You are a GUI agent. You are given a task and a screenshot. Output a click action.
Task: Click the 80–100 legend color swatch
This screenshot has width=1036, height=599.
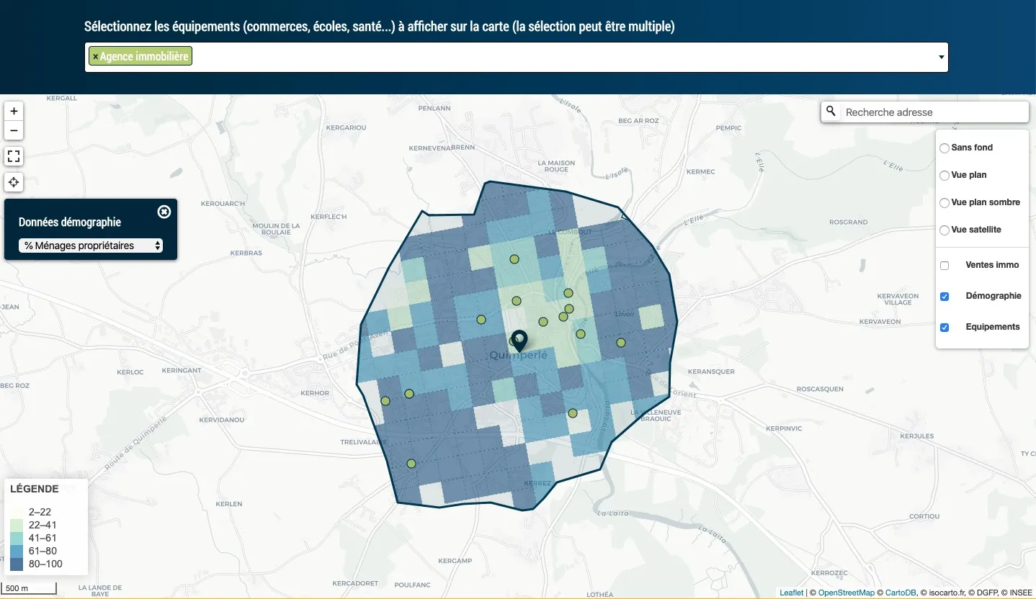click(x=17, y=564)
